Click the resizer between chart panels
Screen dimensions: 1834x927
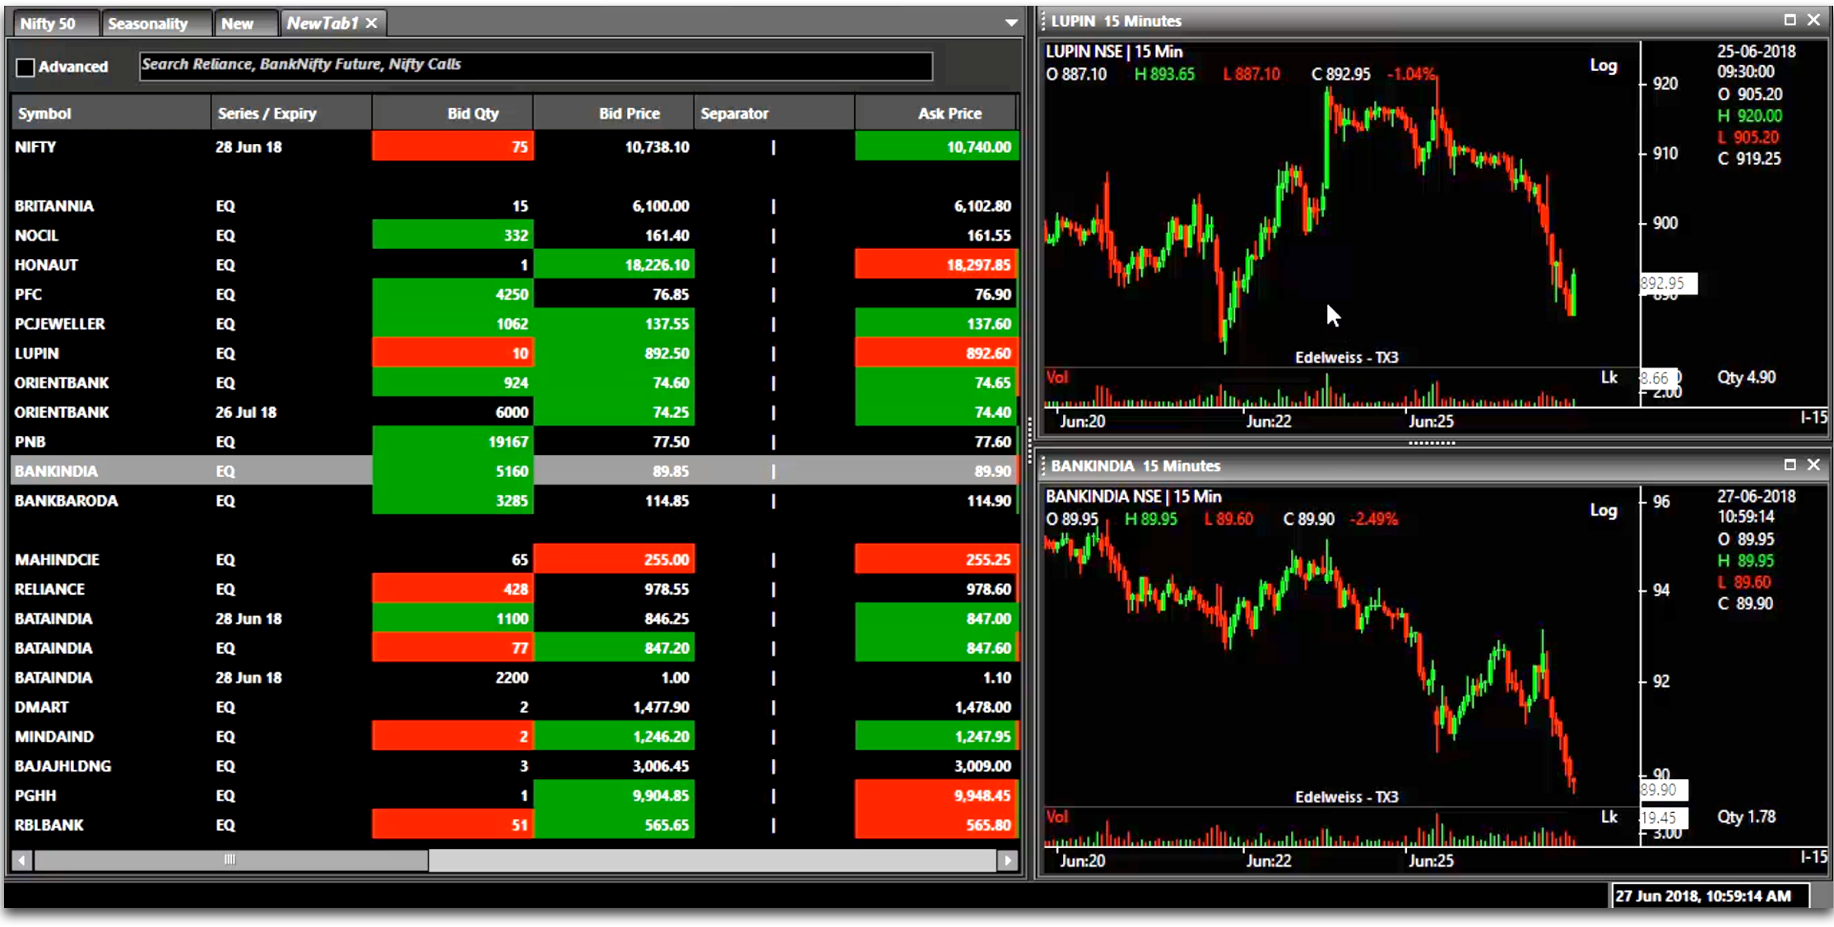click(x=1431, y=443)
